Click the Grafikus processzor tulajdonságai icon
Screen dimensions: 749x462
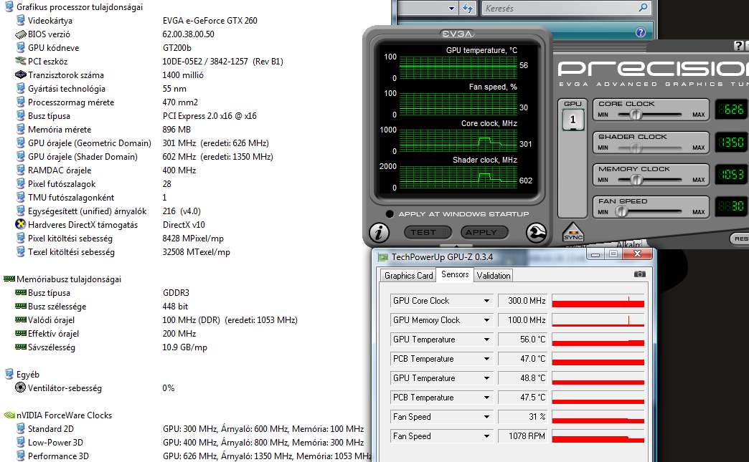pyautogui.click(x=9, y=6)
